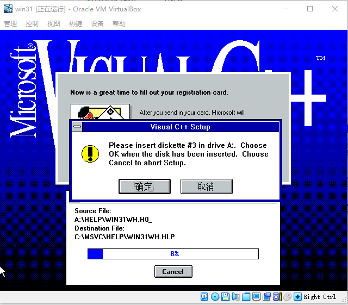The image size is (348, 305).
Task: Click the source path A:\HELP\WIN31WH.H0_
Action: (113, 220)
